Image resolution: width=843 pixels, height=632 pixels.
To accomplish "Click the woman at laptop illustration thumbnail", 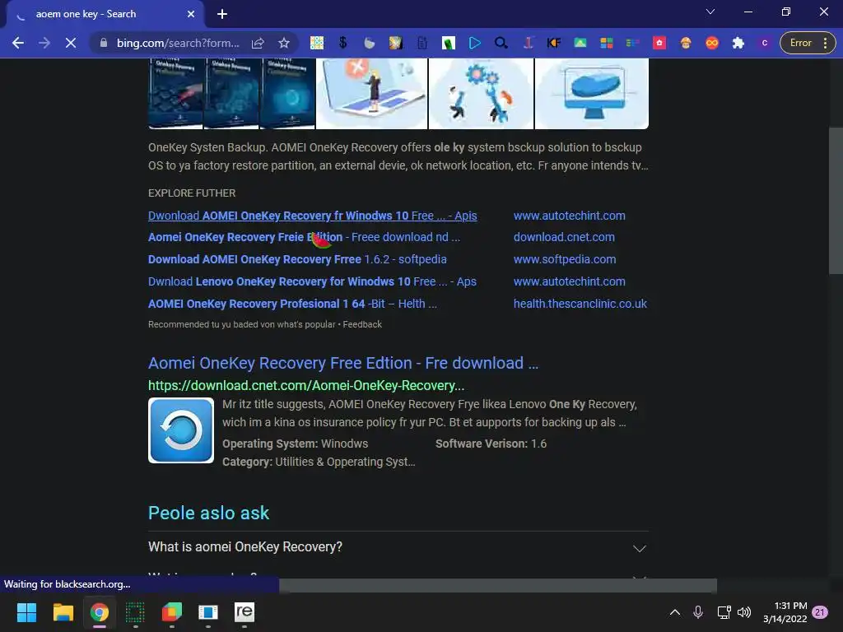I will [371, 94].
